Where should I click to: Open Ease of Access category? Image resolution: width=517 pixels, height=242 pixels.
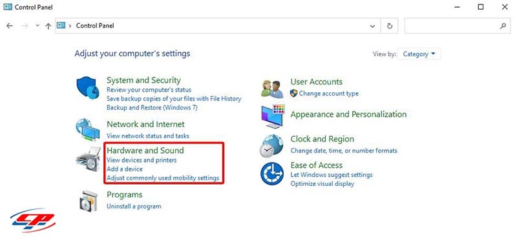click(317, 165)
